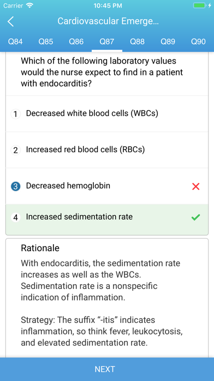Tap the back arrow icon

click(x=10, y=21)
